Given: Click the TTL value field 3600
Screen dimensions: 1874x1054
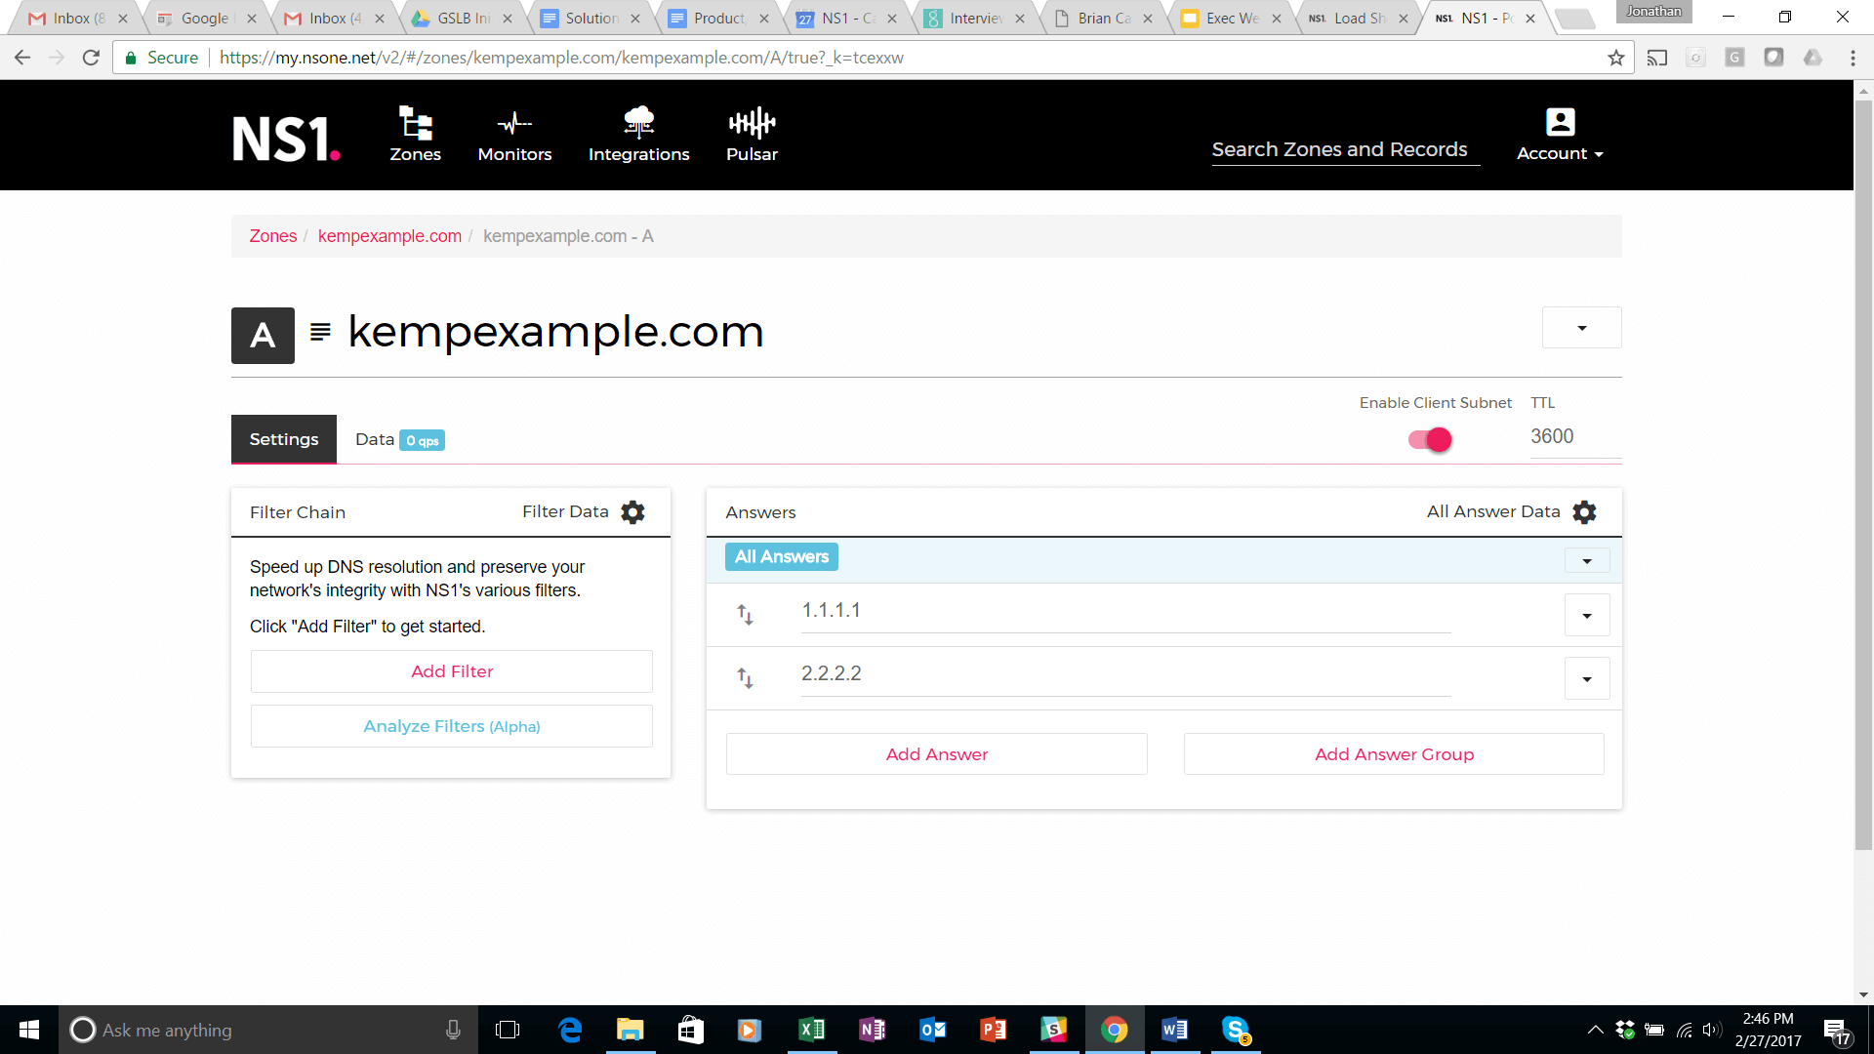Looking at the screenshot, I should tap(1571, 437).
